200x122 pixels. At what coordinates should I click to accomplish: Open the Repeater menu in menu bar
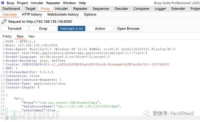53,3
